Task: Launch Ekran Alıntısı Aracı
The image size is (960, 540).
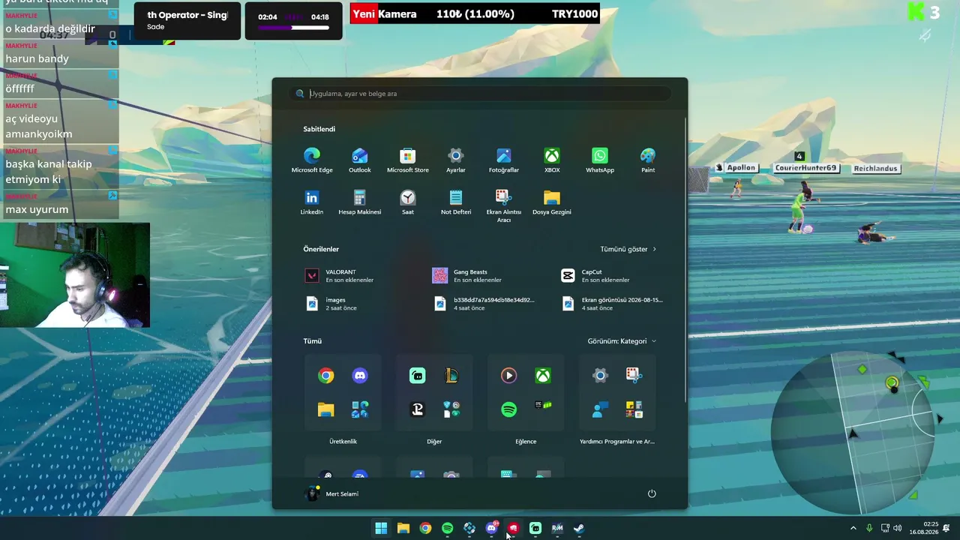Action: point(504,205)
